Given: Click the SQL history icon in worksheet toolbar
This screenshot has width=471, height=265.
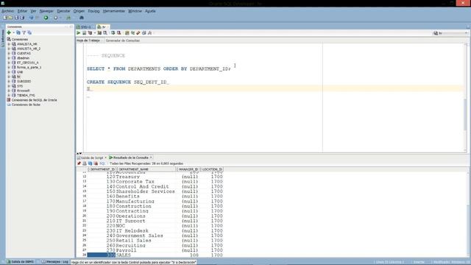Looking at the screenshot, I should [144, 33].
